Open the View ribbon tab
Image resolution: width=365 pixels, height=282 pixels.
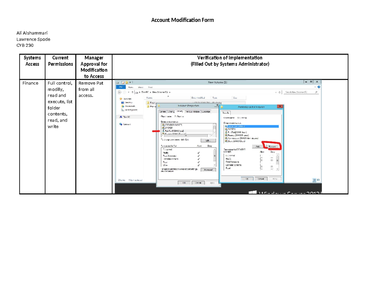tap(150, 87)
